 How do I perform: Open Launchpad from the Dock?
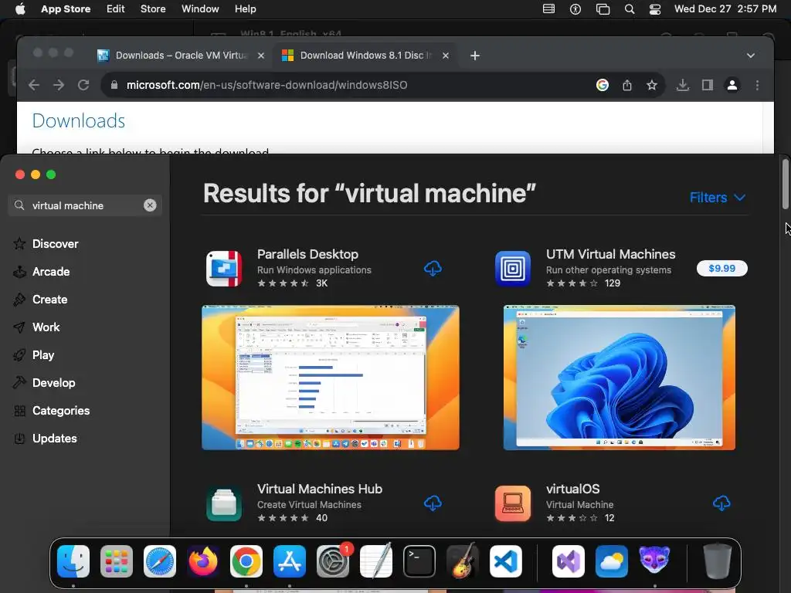tap(117, 561)
